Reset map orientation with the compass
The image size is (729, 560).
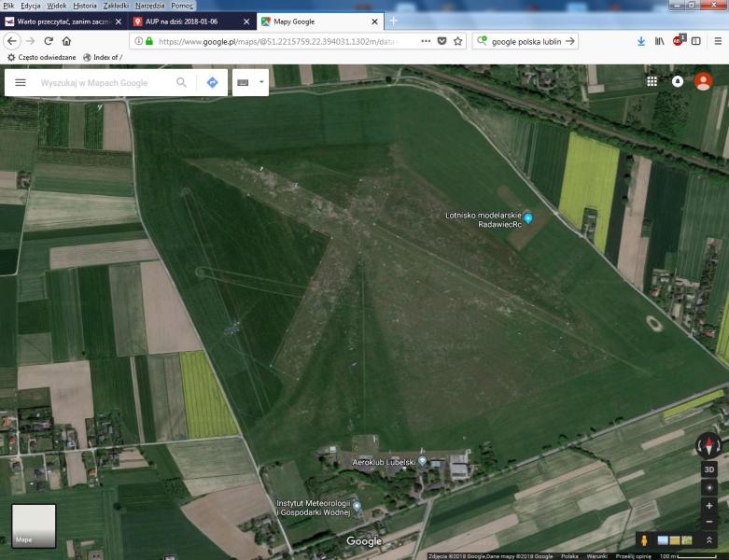[x=709, y=445]
